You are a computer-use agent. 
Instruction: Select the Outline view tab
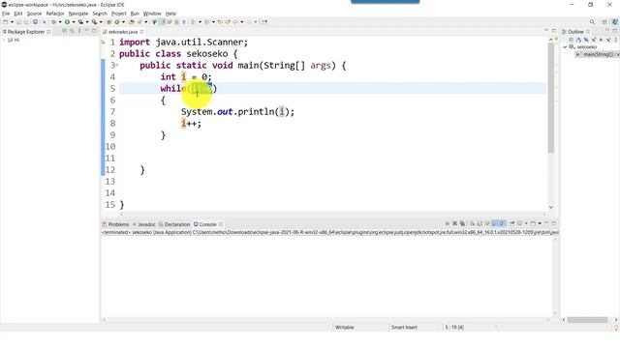576,32
